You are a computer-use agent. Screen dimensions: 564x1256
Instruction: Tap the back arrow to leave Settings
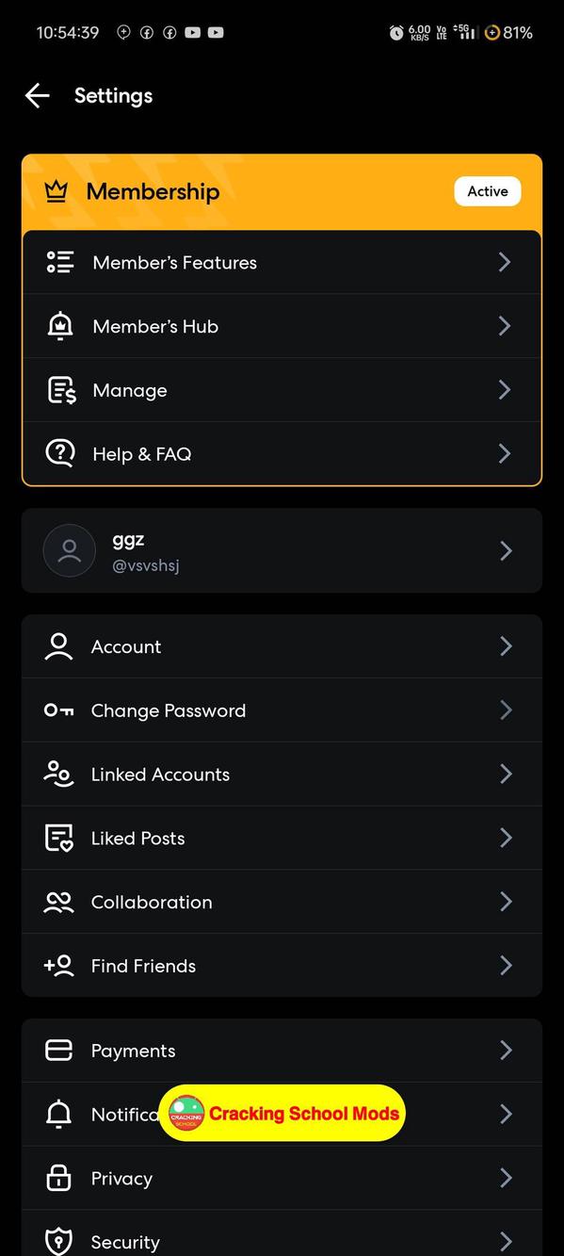(x=37, y=95)
